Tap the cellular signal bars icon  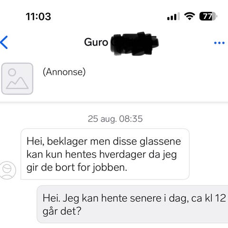pos(173,16)
